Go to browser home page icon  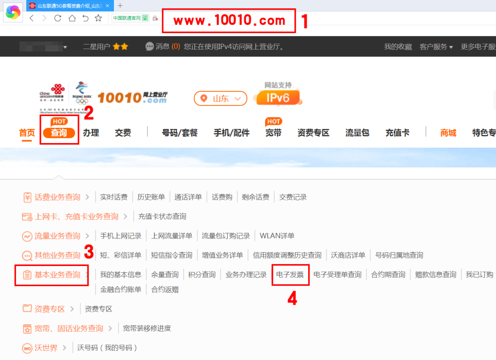click(x=72, y=18)
